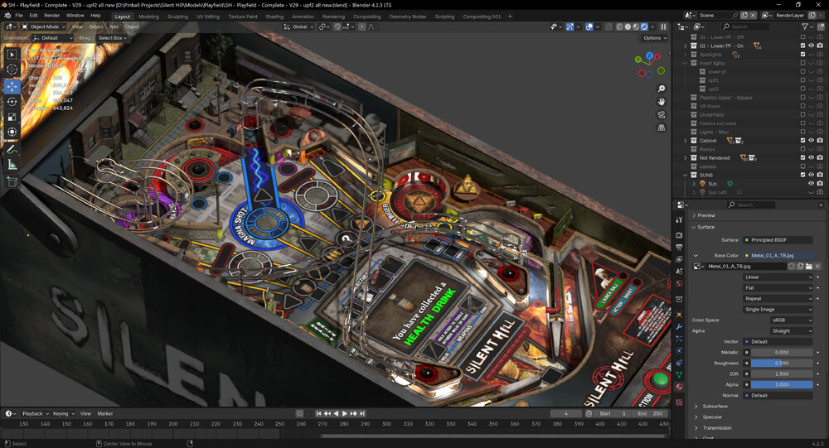Screen dimensions: 829x448
Task: Click Principled BSDF surface shader button
Action: 778,240
